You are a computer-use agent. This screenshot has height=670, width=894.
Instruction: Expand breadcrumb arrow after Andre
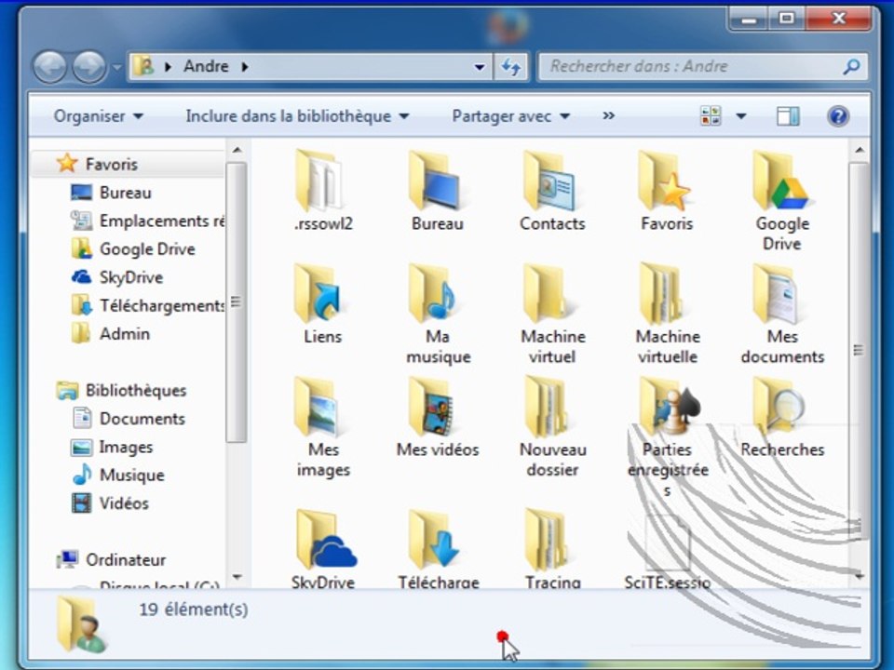pos(245,67)
